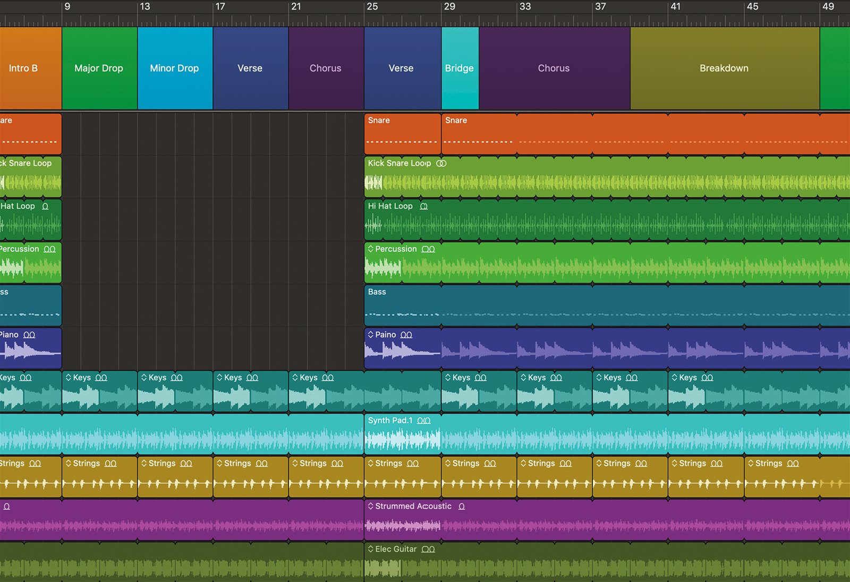Click loop icon on Strings region at bar 9

pyautogui.click(x=110, y=464)
